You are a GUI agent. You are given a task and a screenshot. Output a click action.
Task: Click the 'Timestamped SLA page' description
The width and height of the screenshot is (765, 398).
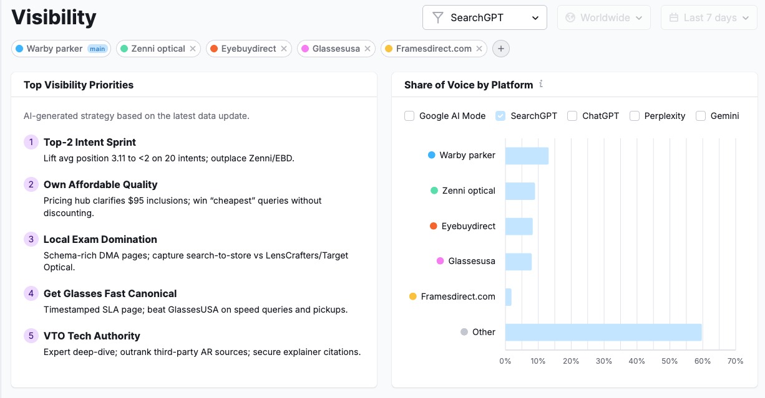pyautogui.click(x=195, y=310)
